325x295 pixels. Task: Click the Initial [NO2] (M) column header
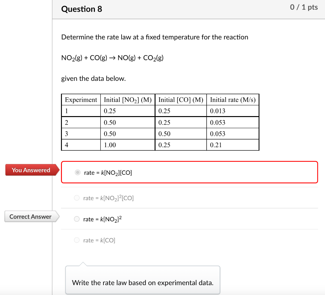128,100
